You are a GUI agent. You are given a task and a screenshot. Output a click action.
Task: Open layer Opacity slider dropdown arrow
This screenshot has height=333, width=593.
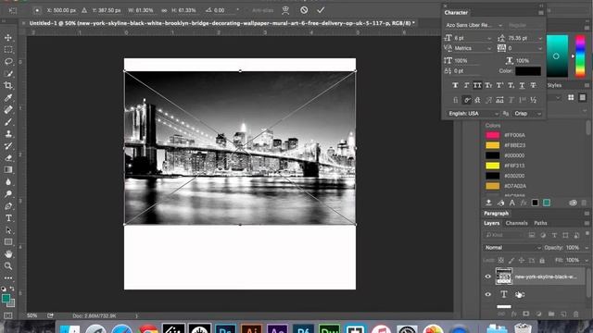click(x=587, y=248)
